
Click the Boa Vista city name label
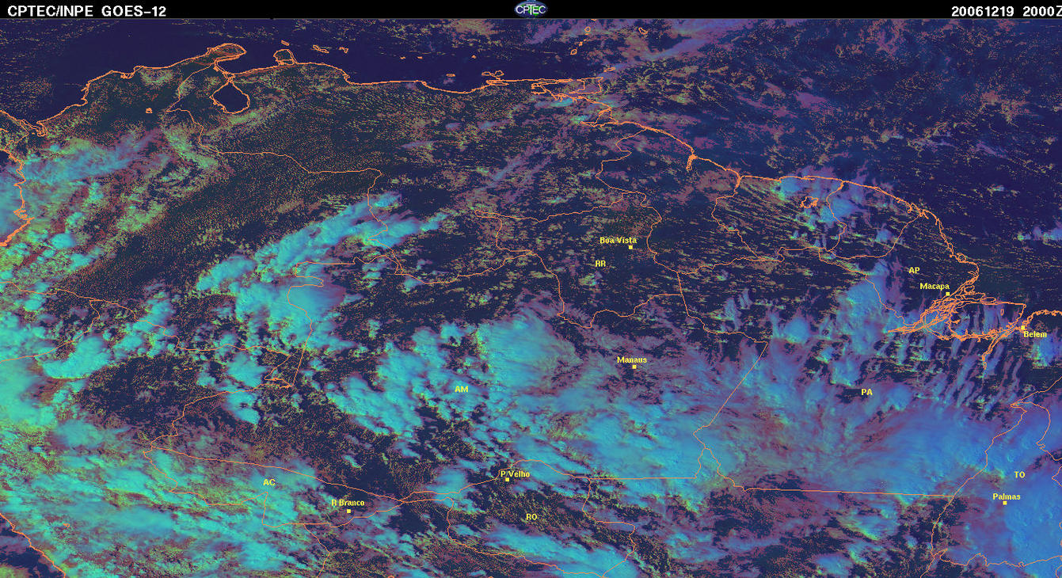click(x=618, y=240)
